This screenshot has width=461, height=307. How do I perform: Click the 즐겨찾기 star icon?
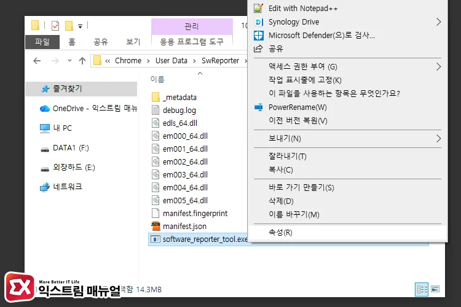click(x=45, y=89)
